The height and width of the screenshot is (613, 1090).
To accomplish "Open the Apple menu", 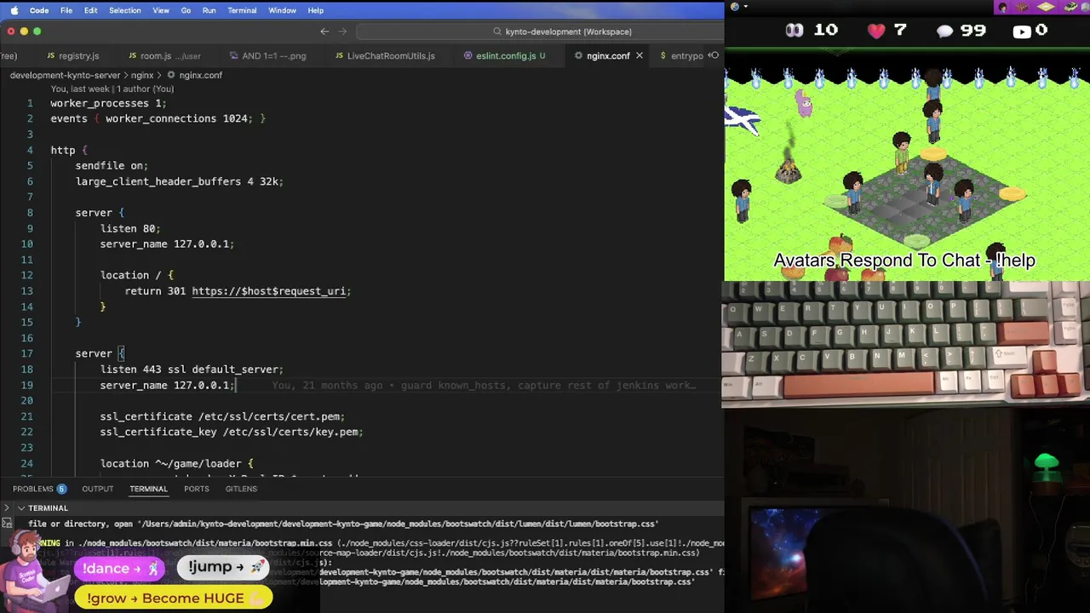I will point(14,10).
